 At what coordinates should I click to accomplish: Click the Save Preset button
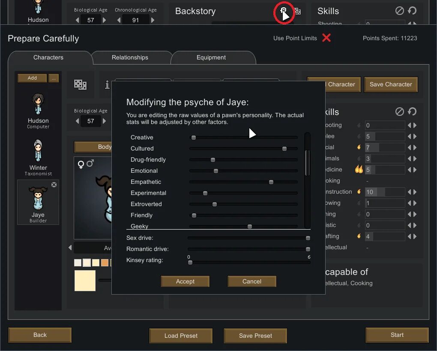[x=255, y=336]
